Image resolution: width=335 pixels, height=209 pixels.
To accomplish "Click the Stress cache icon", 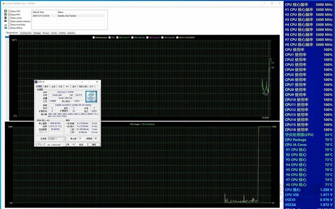I will pyautogui.click(x=5, y=18).
